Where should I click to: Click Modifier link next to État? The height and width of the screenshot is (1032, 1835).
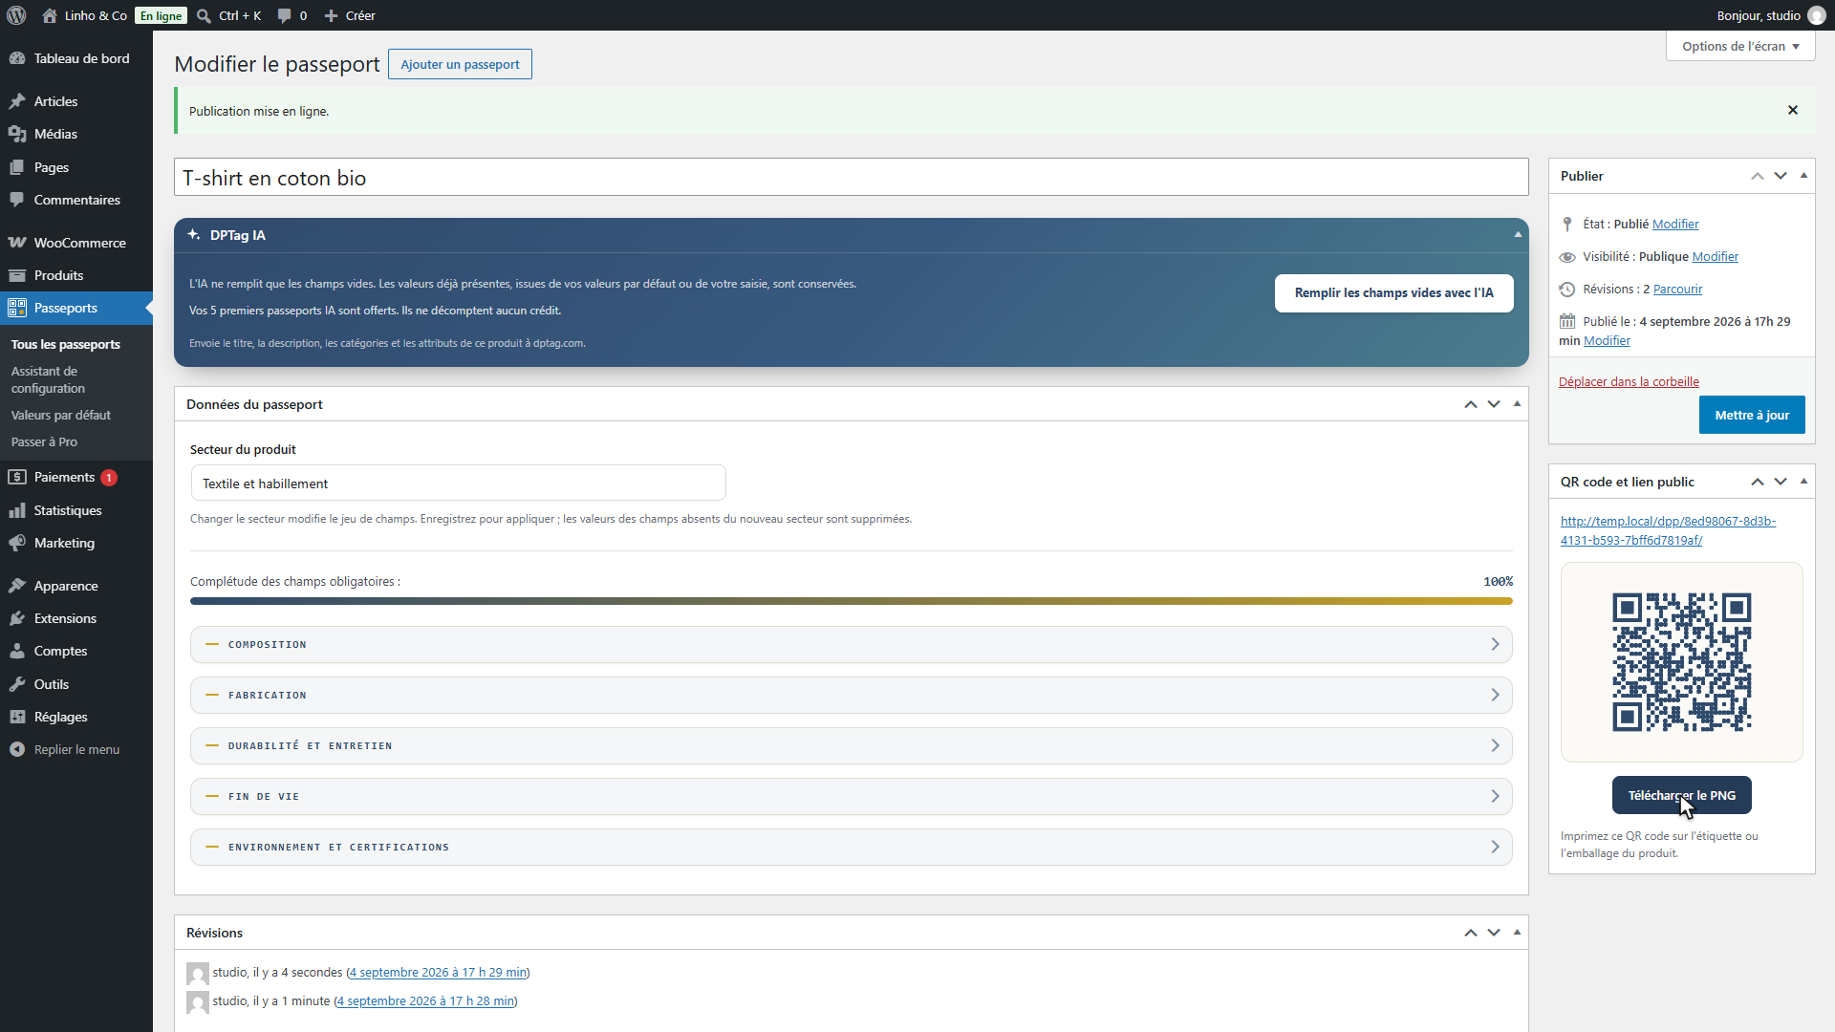(1675, 224)
